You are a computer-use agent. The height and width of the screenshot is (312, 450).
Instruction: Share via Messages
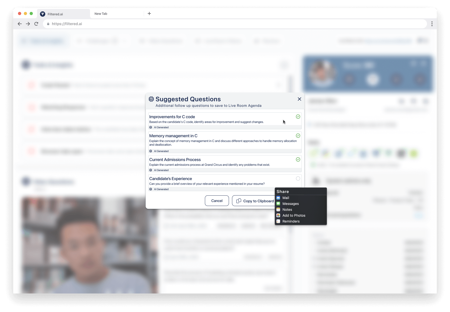(290, 204)
